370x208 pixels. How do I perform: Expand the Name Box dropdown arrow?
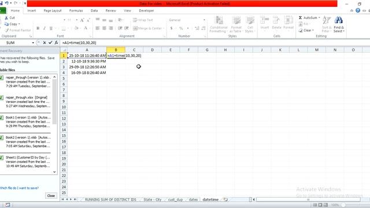33,43
